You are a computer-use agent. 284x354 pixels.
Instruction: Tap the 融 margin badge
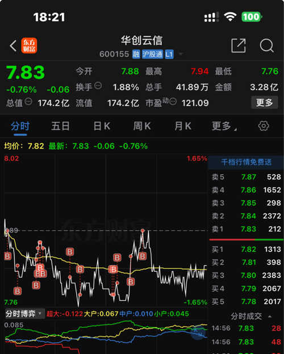pyautogui.click(x=136, y=54)
